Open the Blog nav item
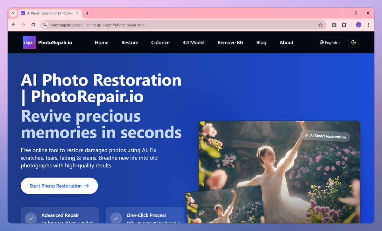Image resolution: width=382 pixels, height=231 pixels. [x=261, y=43]
